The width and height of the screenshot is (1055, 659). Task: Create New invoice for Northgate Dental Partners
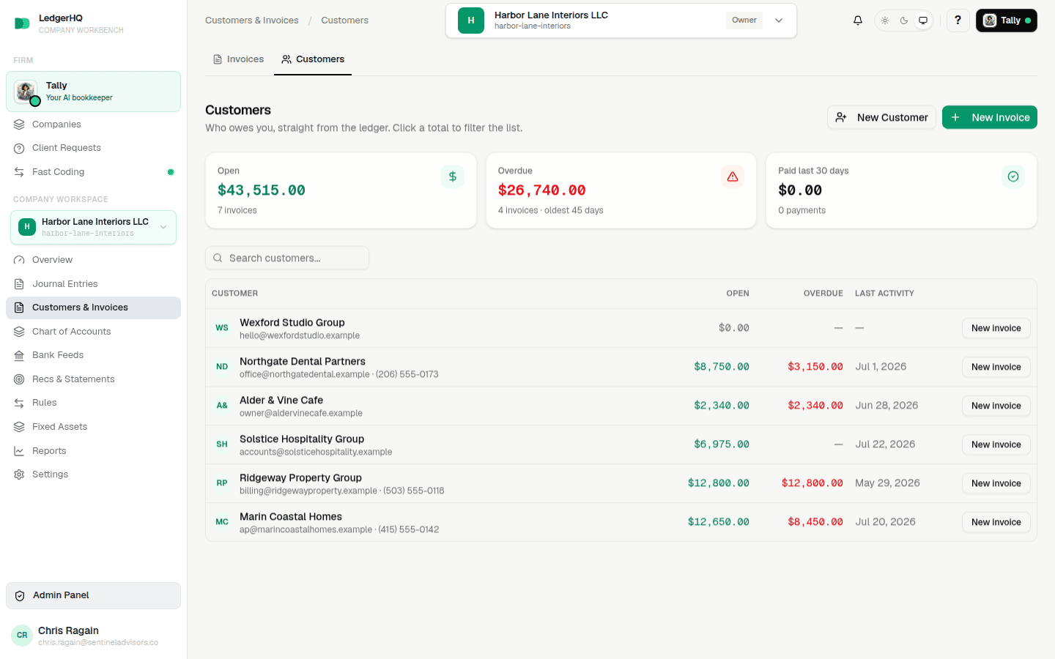point(996,367)
